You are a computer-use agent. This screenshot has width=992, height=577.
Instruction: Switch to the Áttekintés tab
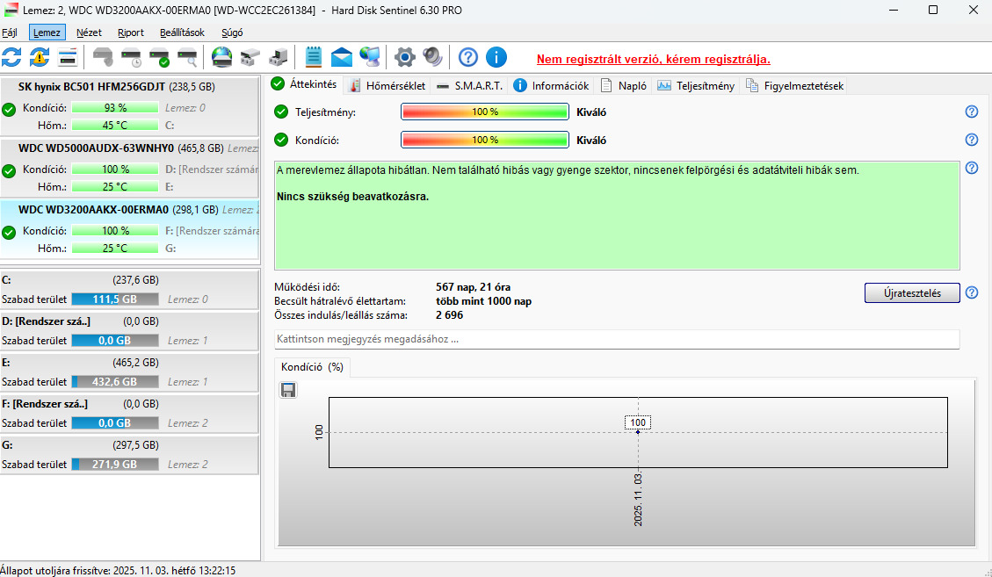tap(304, 84)
